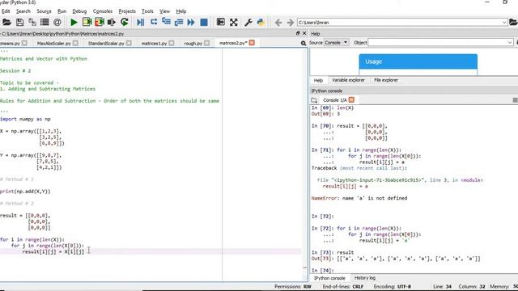Image resolution: width=518 pixels, height=291 pixels.
Task: Click the Object input field in Help
Action: tap(437, 43)
